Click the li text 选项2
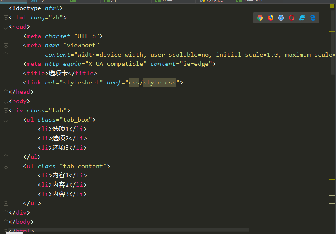336x234 pixels. pyautogui.click(x=60, y=138)
